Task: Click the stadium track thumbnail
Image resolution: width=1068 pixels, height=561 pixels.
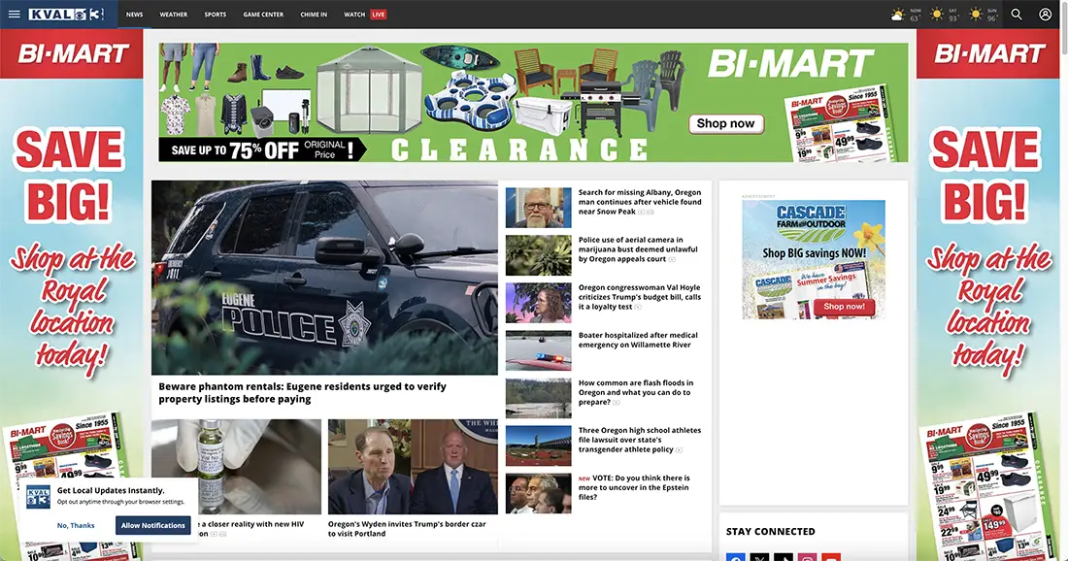Action: (x=538, y=445)
